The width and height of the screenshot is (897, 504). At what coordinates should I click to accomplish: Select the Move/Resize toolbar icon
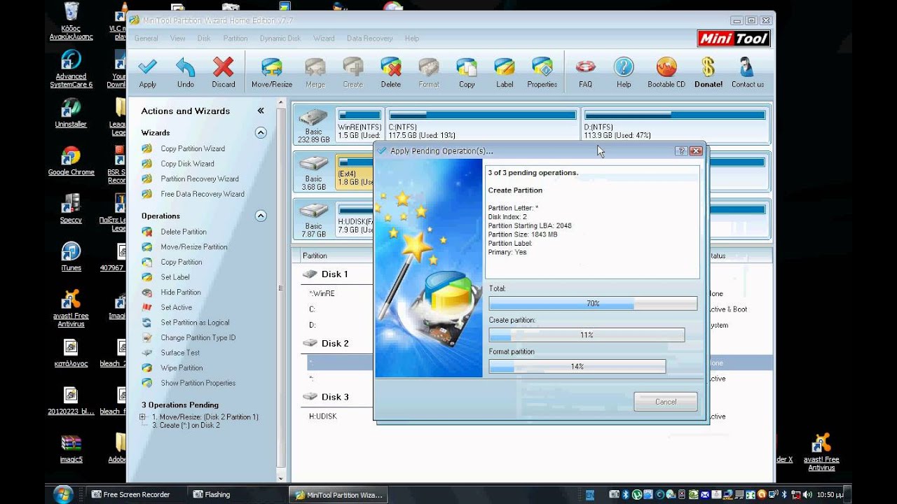[x=272, y=72]
